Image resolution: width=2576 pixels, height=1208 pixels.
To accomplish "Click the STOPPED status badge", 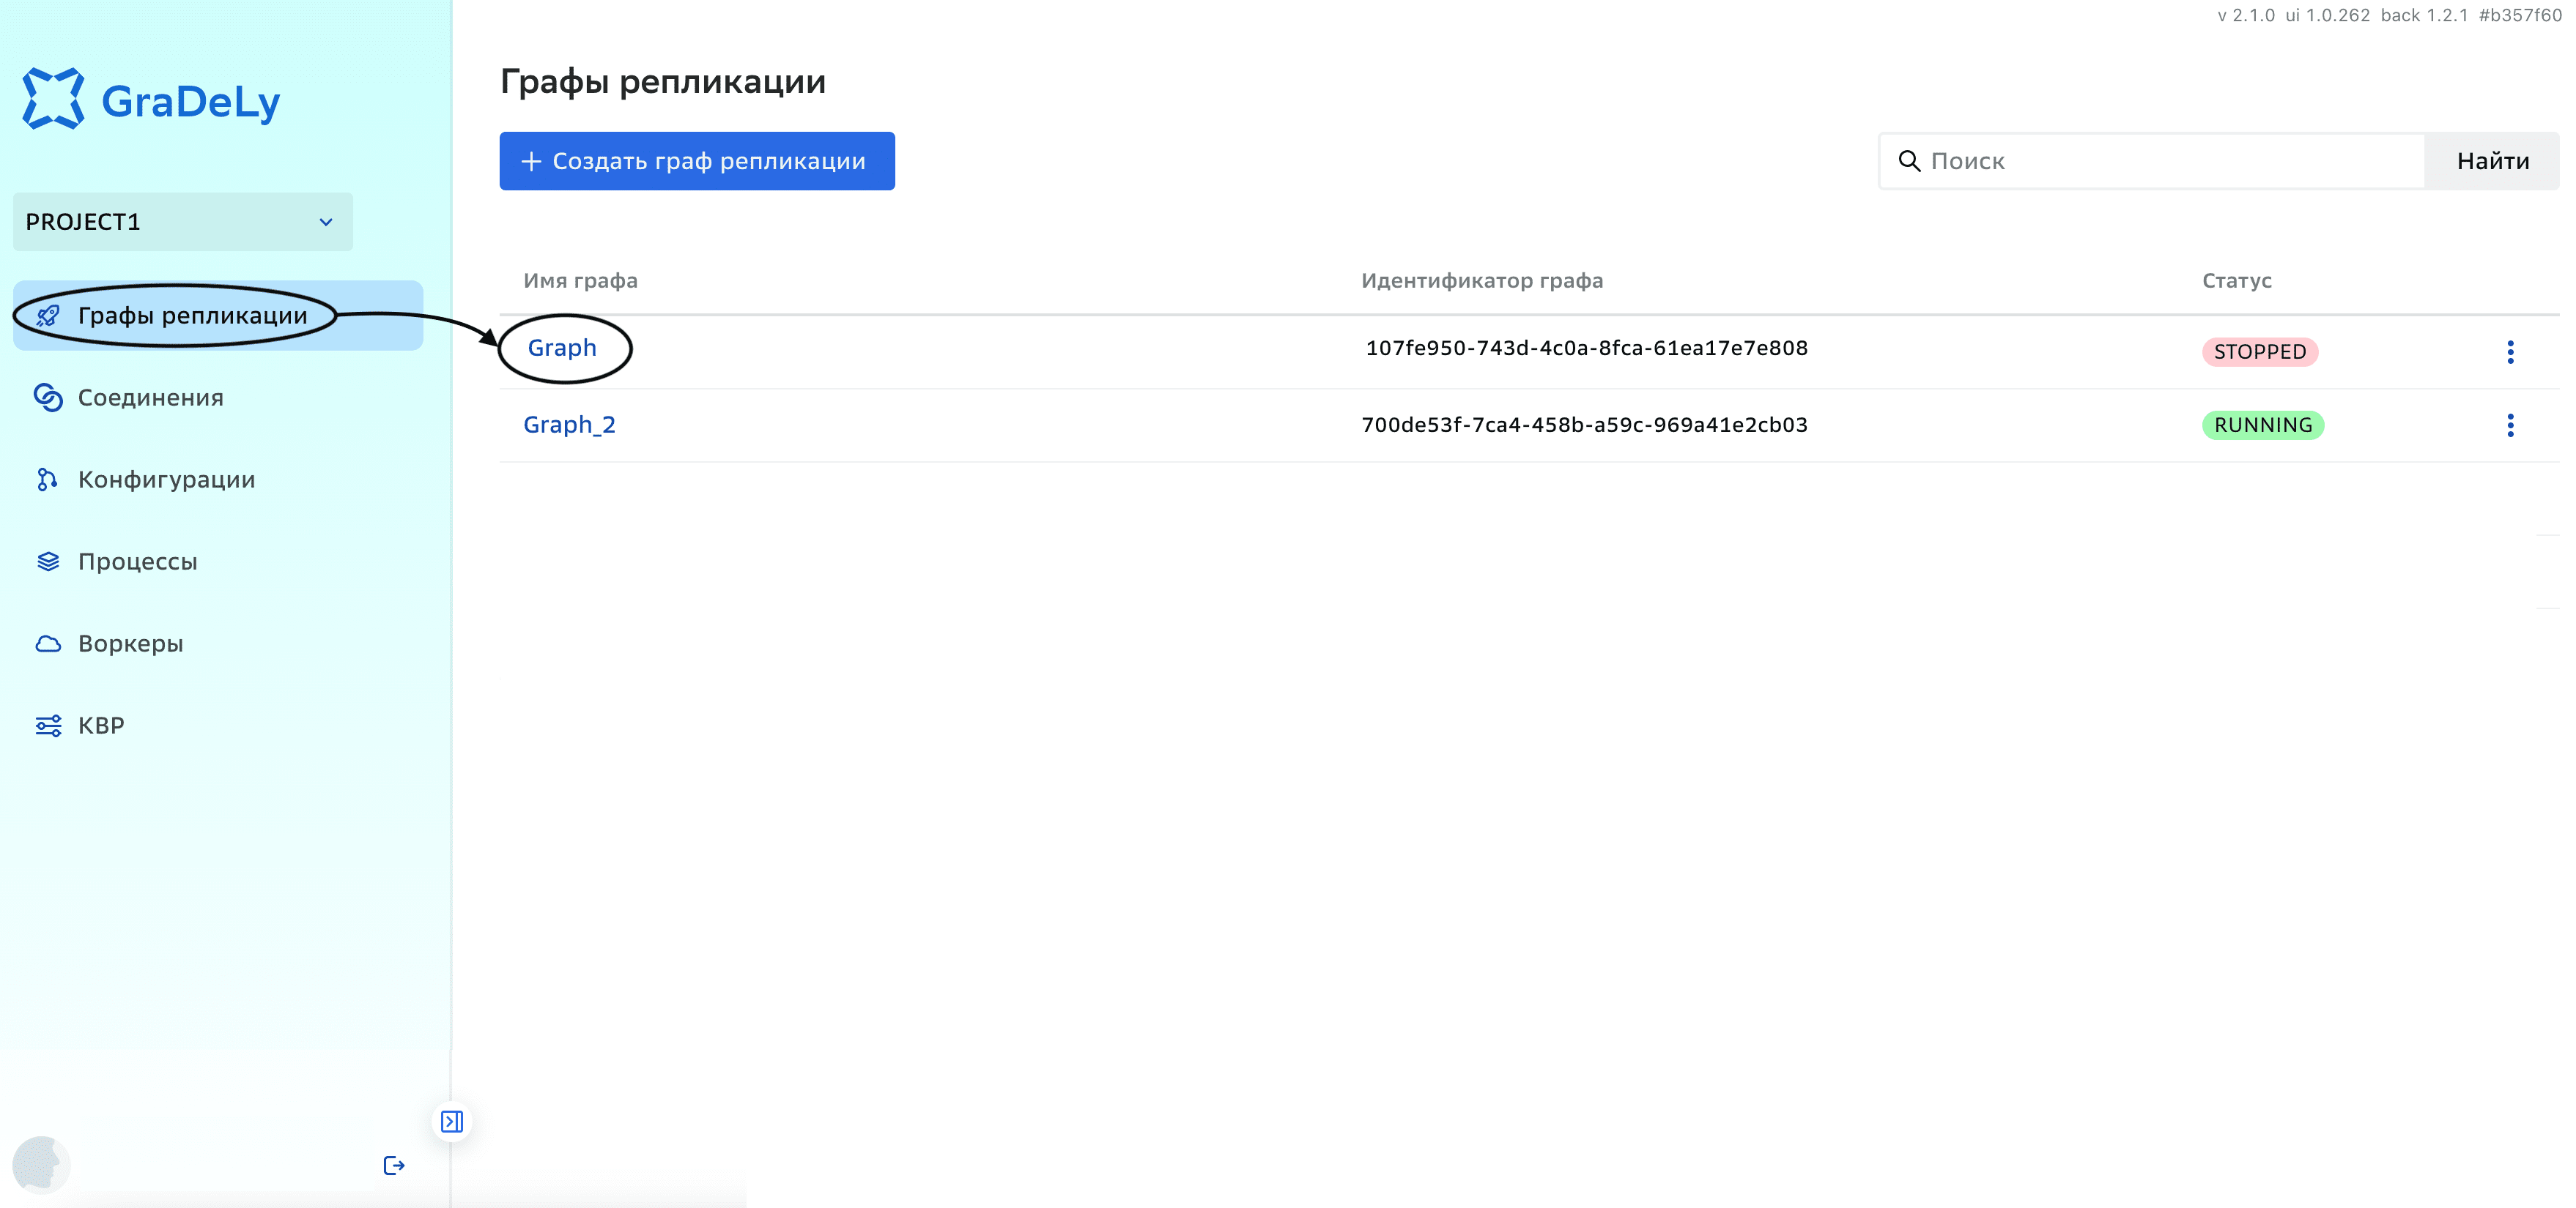I will point(2259,351).
